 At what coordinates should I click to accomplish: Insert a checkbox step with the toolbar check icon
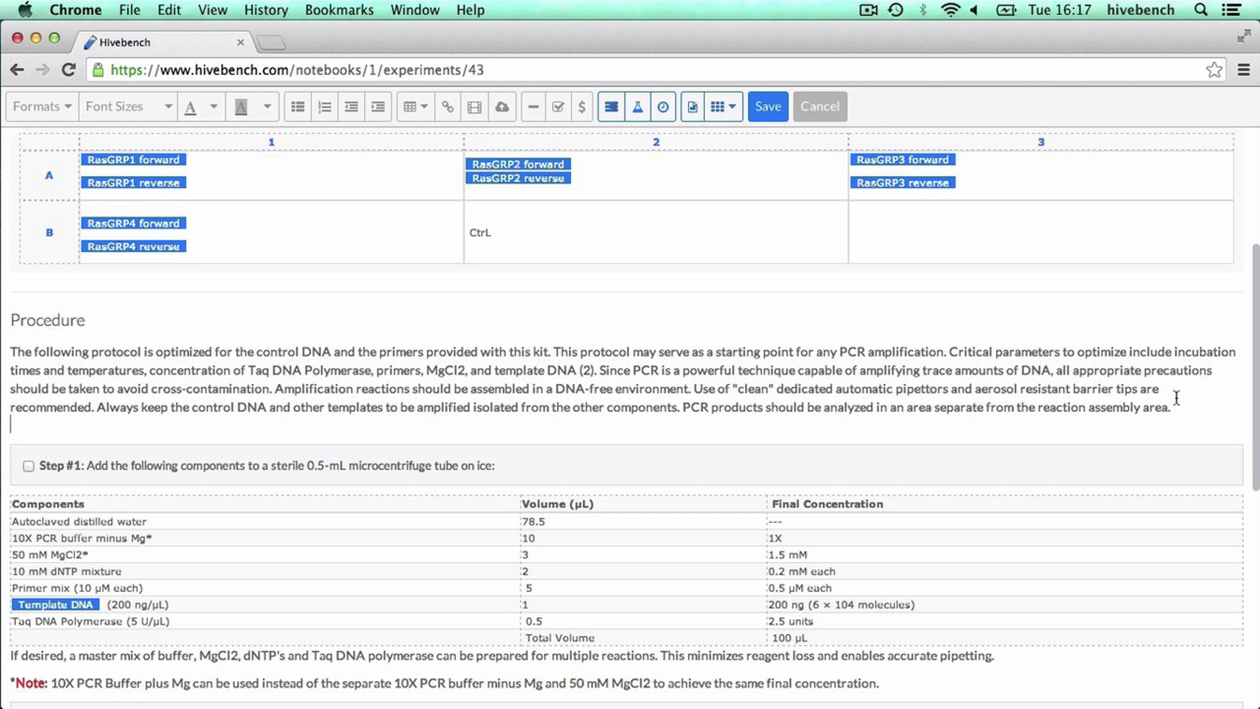click(558, 107)
